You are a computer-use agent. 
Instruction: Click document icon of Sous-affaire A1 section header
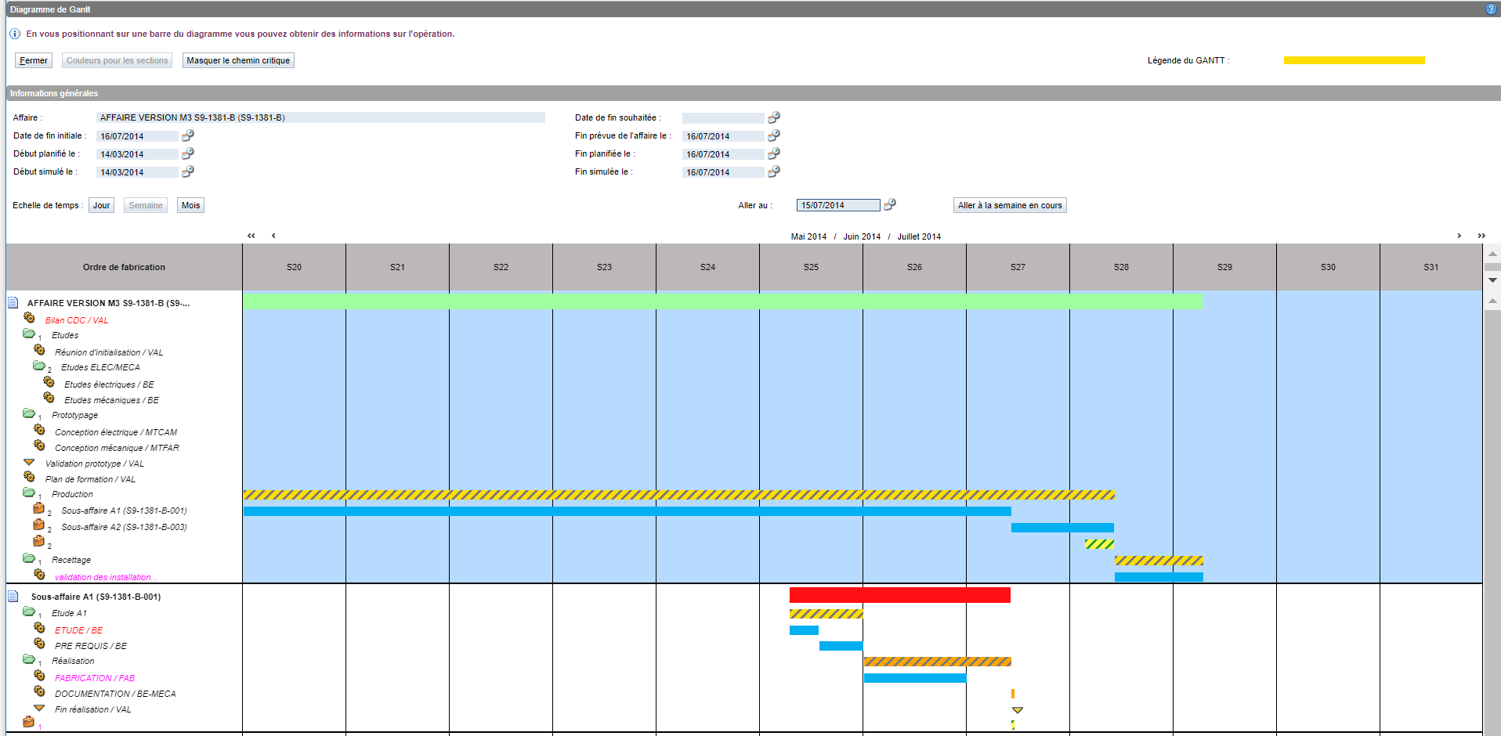[x=13, y=596]
